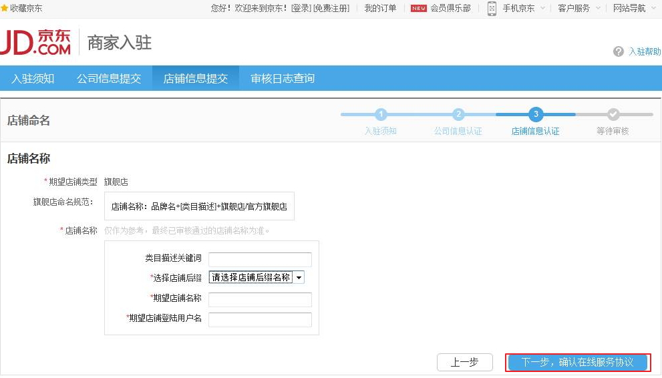Click step 2 circle for 公司信息认证

tap(458, 114)
